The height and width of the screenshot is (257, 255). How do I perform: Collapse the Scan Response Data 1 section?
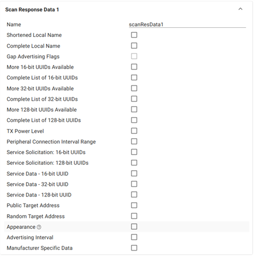pyautogui.click(x=241, y=9)
